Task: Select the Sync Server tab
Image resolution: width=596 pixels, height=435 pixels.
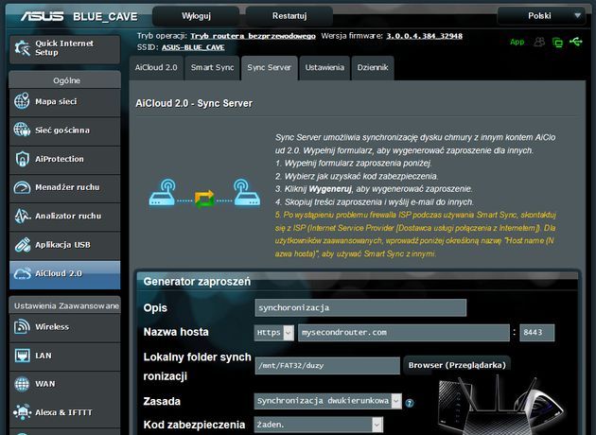Action: (x=269, y=68)
